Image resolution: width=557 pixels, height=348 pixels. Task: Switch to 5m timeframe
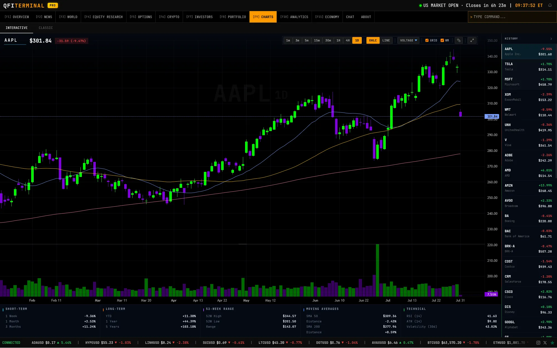click(x=307, y=40)
